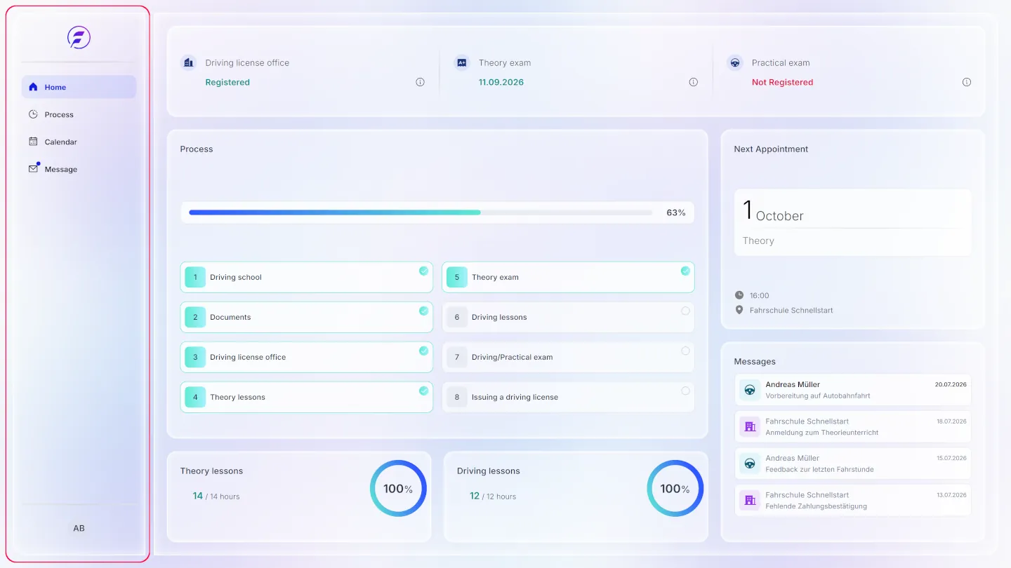Open Documents step card

(x=307, y=317)
